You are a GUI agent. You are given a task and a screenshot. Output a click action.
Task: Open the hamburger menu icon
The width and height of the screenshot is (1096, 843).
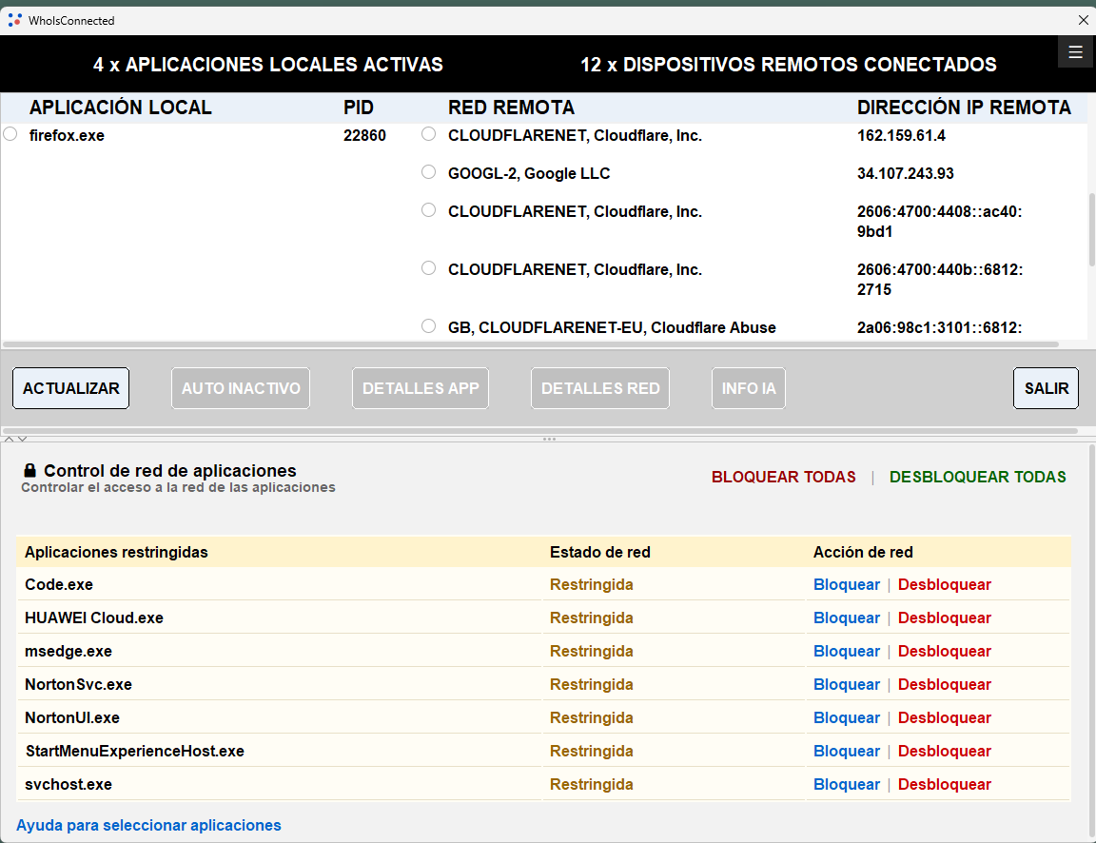pyautogui.click(x=1075, y=52)
